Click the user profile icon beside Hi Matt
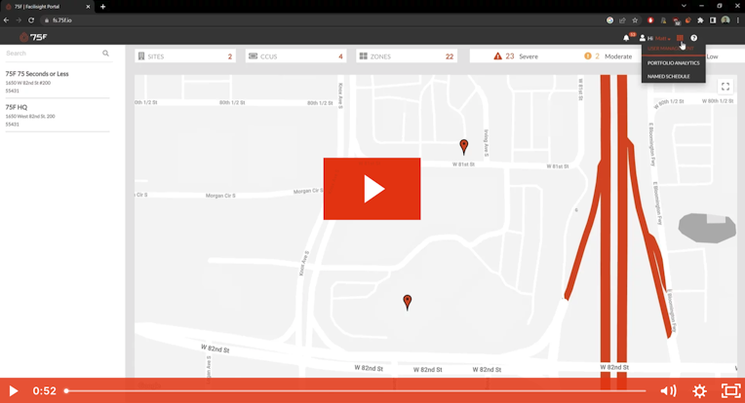 pos(643,38)
